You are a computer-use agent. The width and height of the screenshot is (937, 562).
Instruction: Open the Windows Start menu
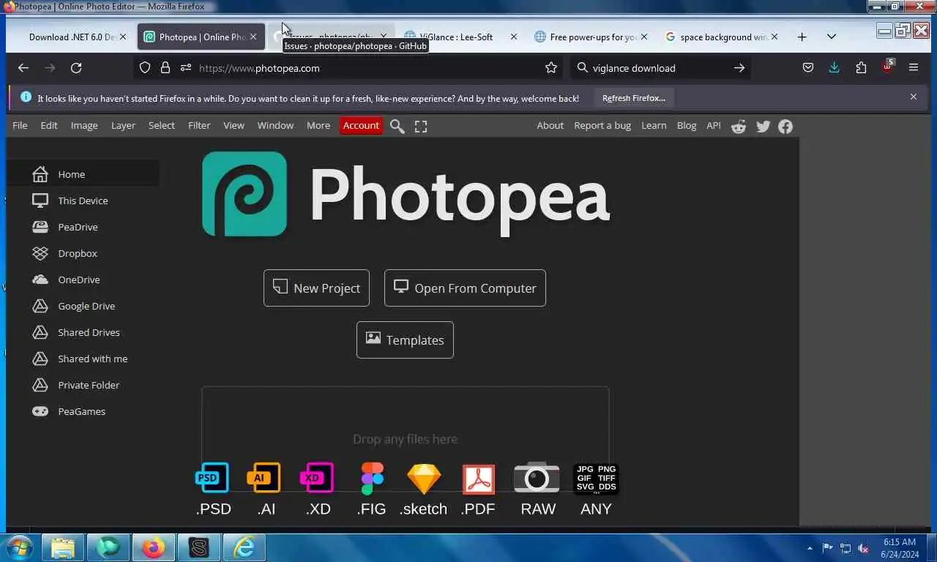point(18,547)
